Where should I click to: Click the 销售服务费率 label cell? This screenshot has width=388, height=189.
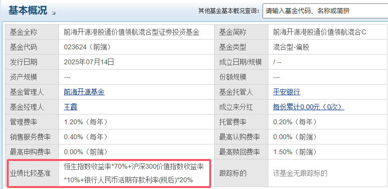[x=32, y=137]
